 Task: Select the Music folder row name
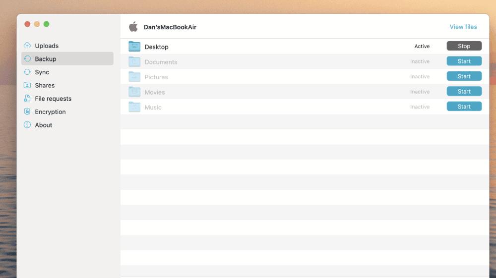tap(153, 108)
